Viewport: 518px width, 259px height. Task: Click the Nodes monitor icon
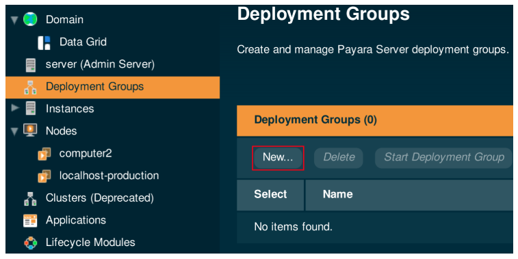[x=30, y=131]
